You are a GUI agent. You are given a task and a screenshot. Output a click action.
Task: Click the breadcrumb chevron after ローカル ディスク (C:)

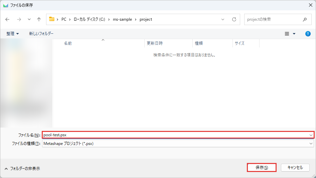point(109,19)
